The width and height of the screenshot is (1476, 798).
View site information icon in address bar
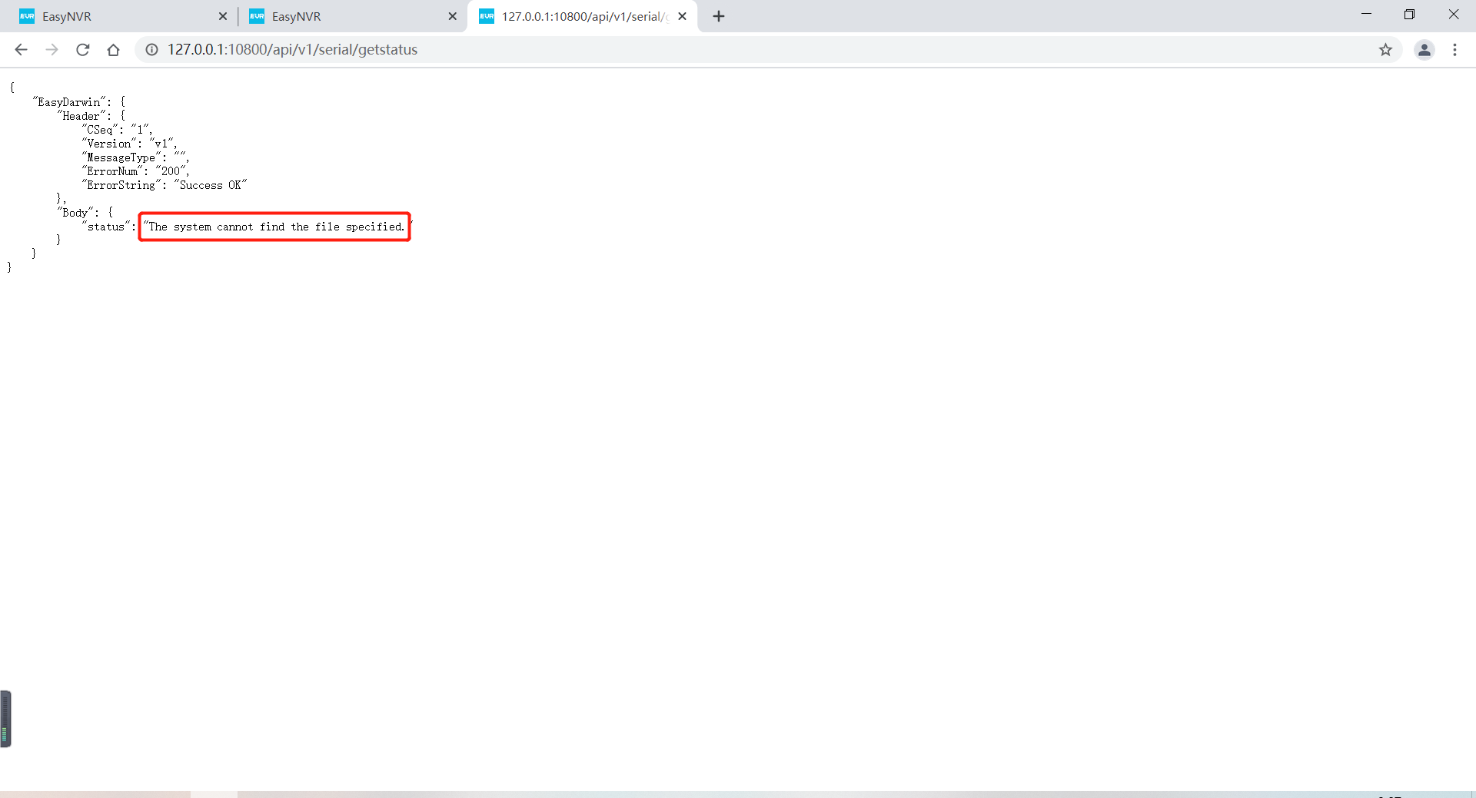[152, 50]
